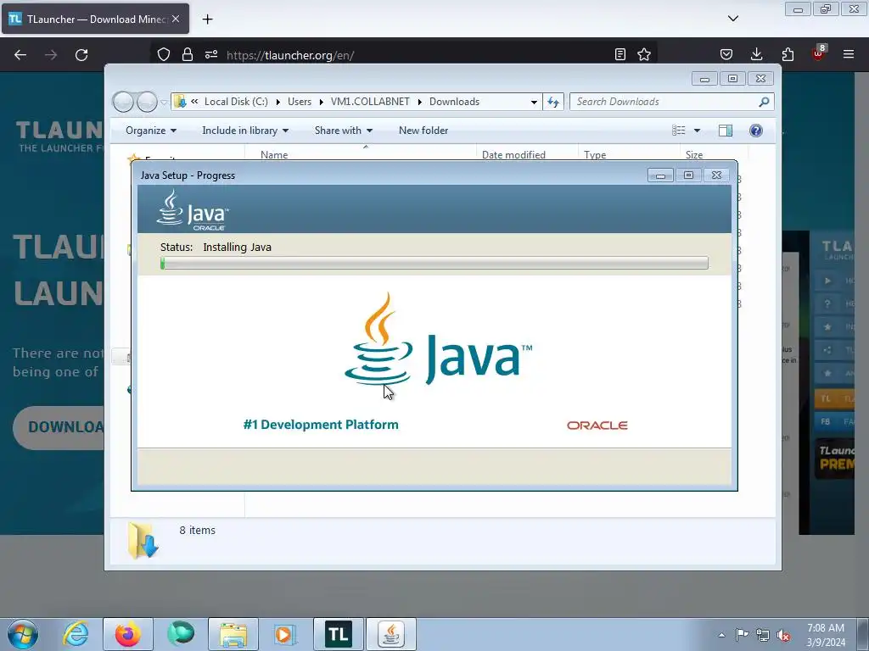Expand arrow after VM1.COLLABNET breadcrumb
869x651 pixels.
tap(419, 102)
